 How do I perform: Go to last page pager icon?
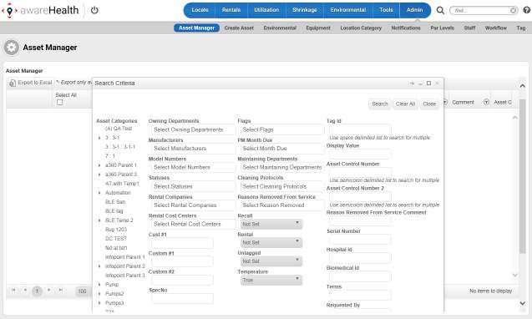pos(60,290)
